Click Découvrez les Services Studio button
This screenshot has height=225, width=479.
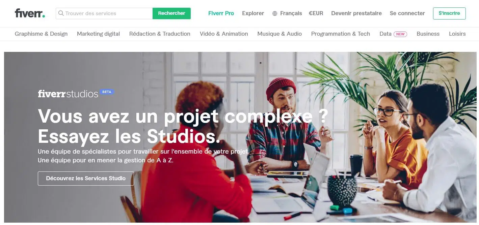click(x=86, y=179)
